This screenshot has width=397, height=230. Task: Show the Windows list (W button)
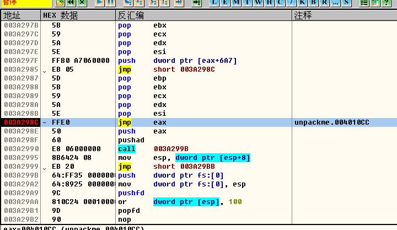pos(259,3)
